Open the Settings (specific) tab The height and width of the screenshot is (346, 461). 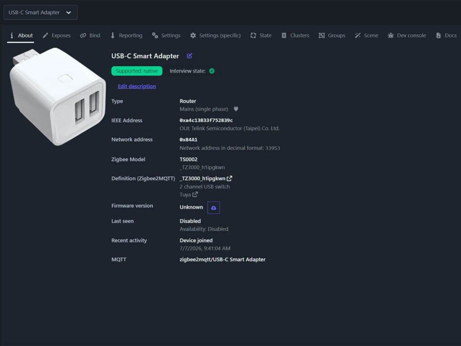click(215, 35)
